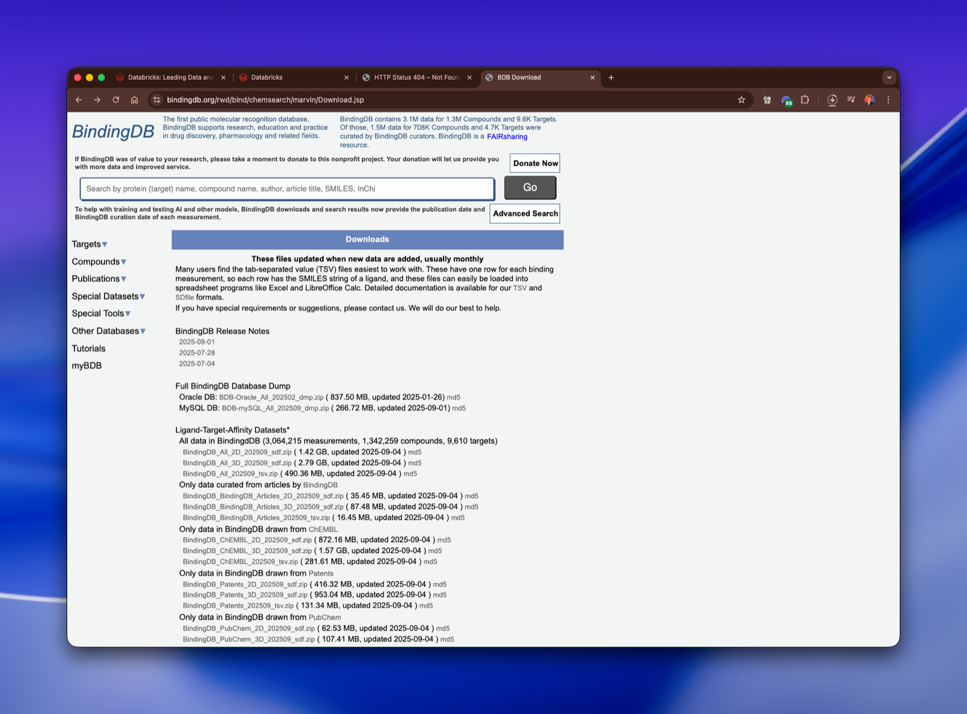Open the tab search dropdown arrow
Screen dimensions: 967x714
tap(888, 77)
